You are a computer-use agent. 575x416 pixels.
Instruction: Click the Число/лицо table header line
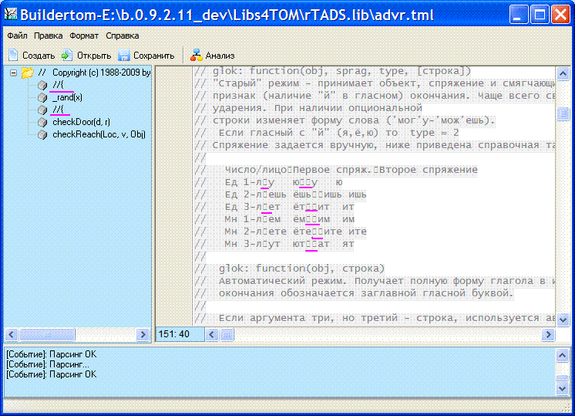pyautogui.click(x=336, y=170)
